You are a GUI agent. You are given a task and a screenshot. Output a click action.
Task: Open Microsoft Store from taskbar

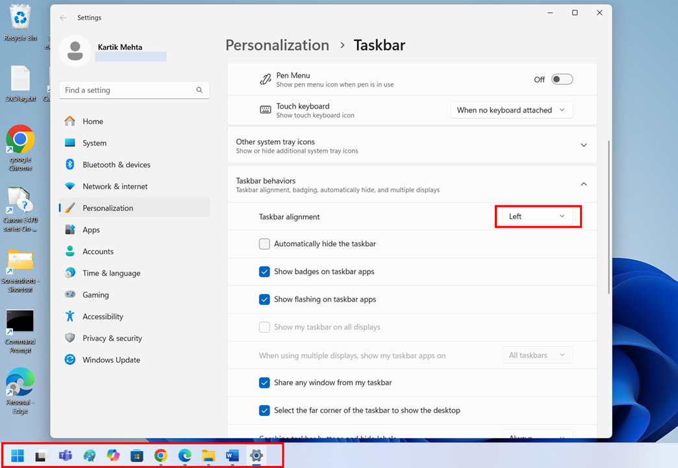click(x=136, y=456)
